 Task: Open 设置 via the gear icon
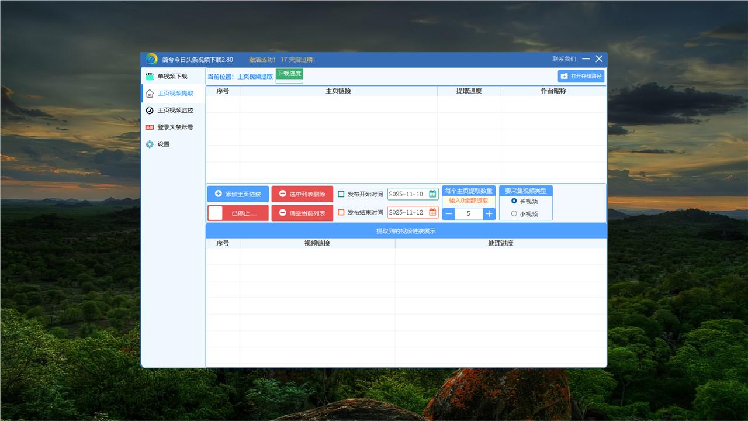coord(150,144)
